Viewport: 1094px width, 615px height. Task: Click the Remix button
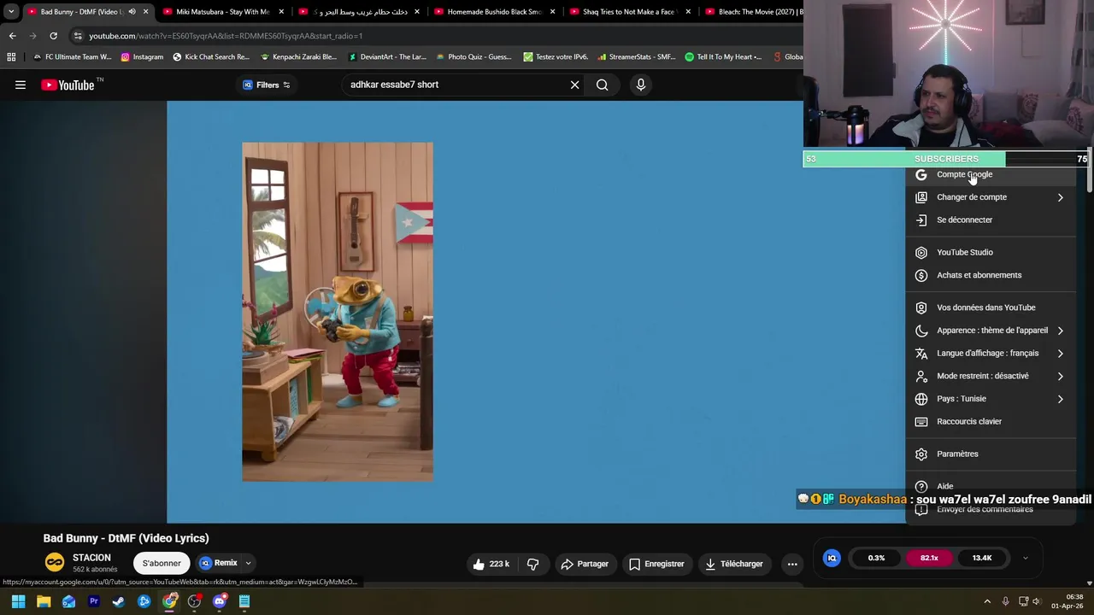click(219, 563)
